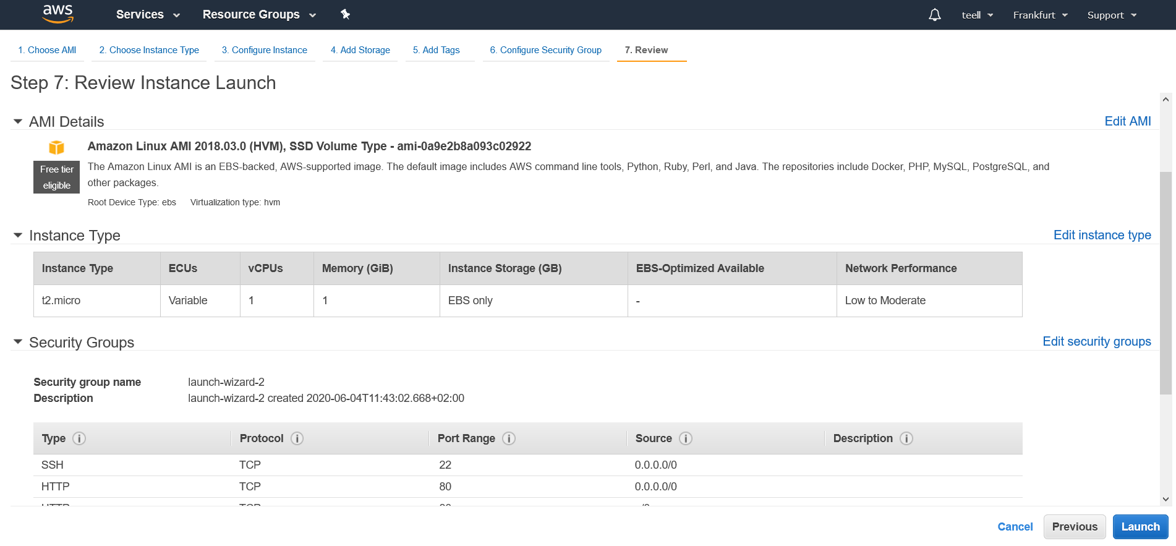Image resolution: width=1176 pixels, height=546 pixels.
Task: Click Root Device Type: ebs text
Action: coord(132,202)
